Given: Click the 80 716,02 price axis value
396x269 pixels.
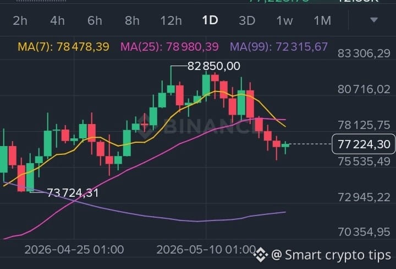Looking at the screenshot, I should [x=364, y=89].
